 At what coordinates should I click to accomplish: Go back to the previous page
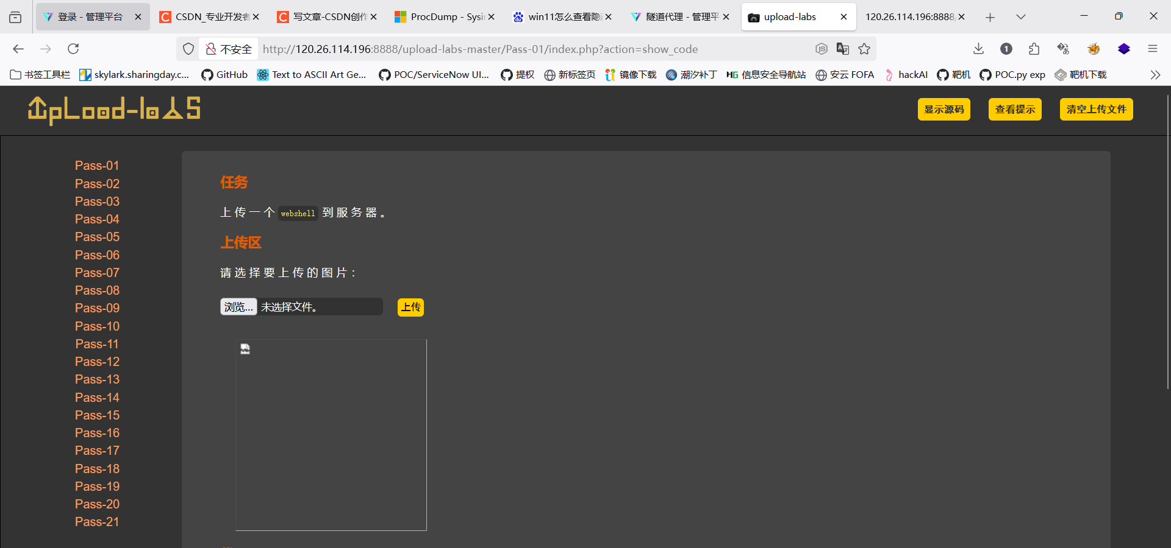tap(18, 49)
